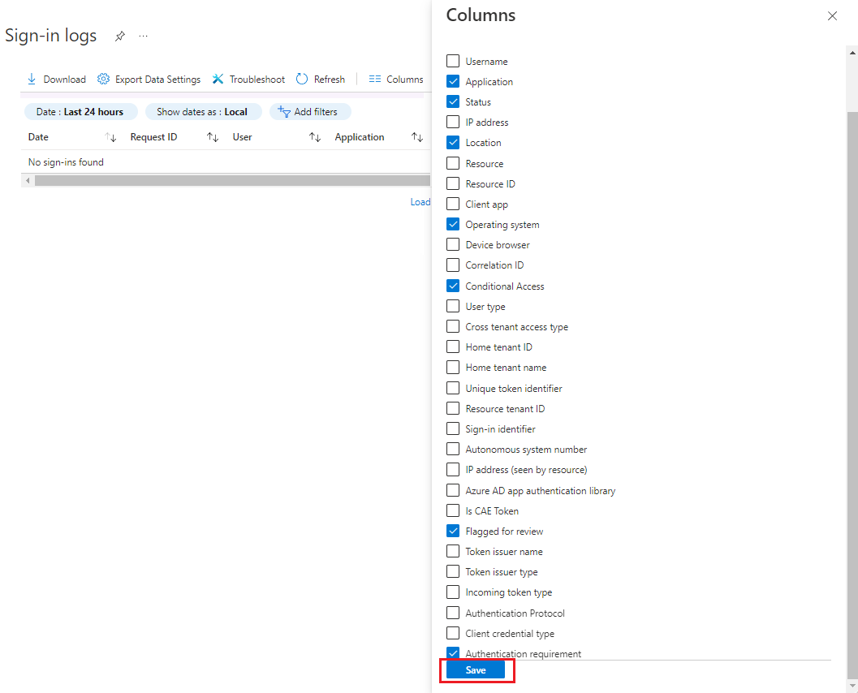
Task: Check the Is CAE Token checkbox
Action: (x=453, y=511)
